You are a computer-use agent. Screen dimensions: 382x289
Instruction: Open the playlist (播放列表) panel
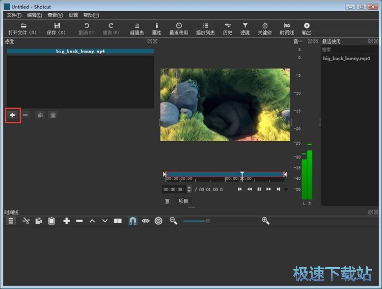(x=205, y=29)
